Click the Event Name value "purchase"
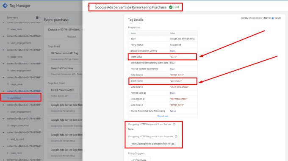288x161 pixels. click(x=176, y=81)
